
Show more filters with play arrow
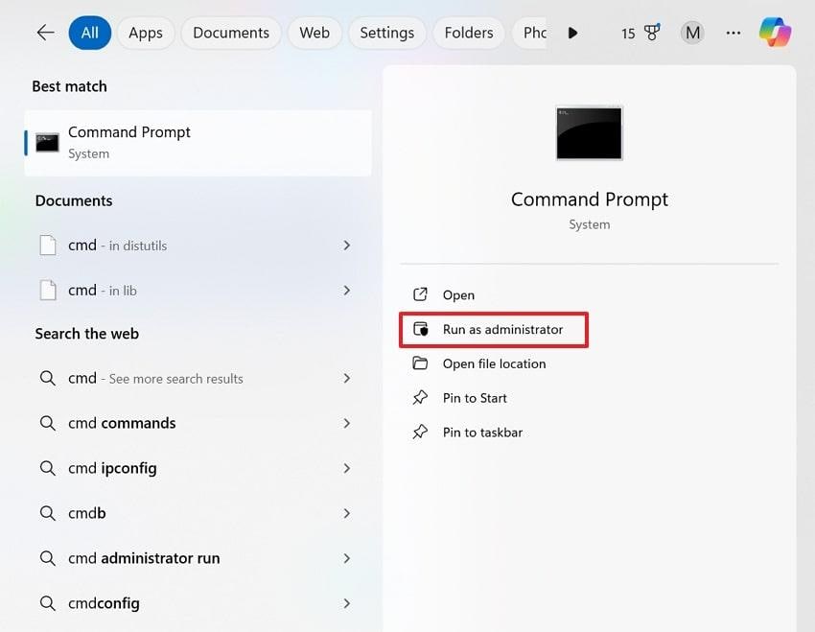pos(572,33)
